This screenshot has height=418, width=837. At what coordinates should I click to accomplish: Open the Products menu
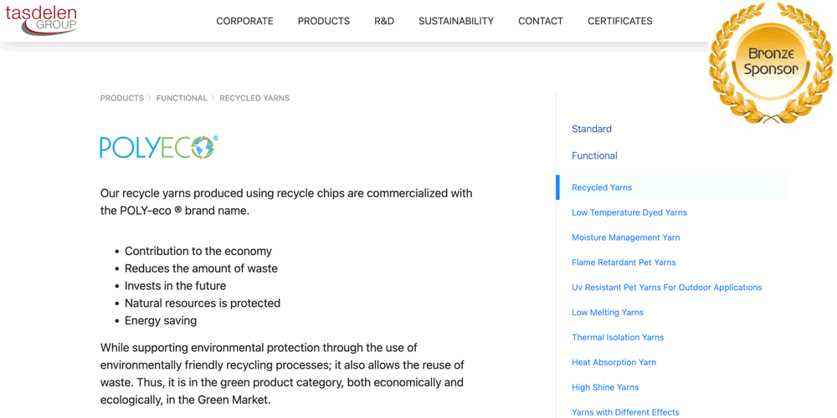pos(324,21)
